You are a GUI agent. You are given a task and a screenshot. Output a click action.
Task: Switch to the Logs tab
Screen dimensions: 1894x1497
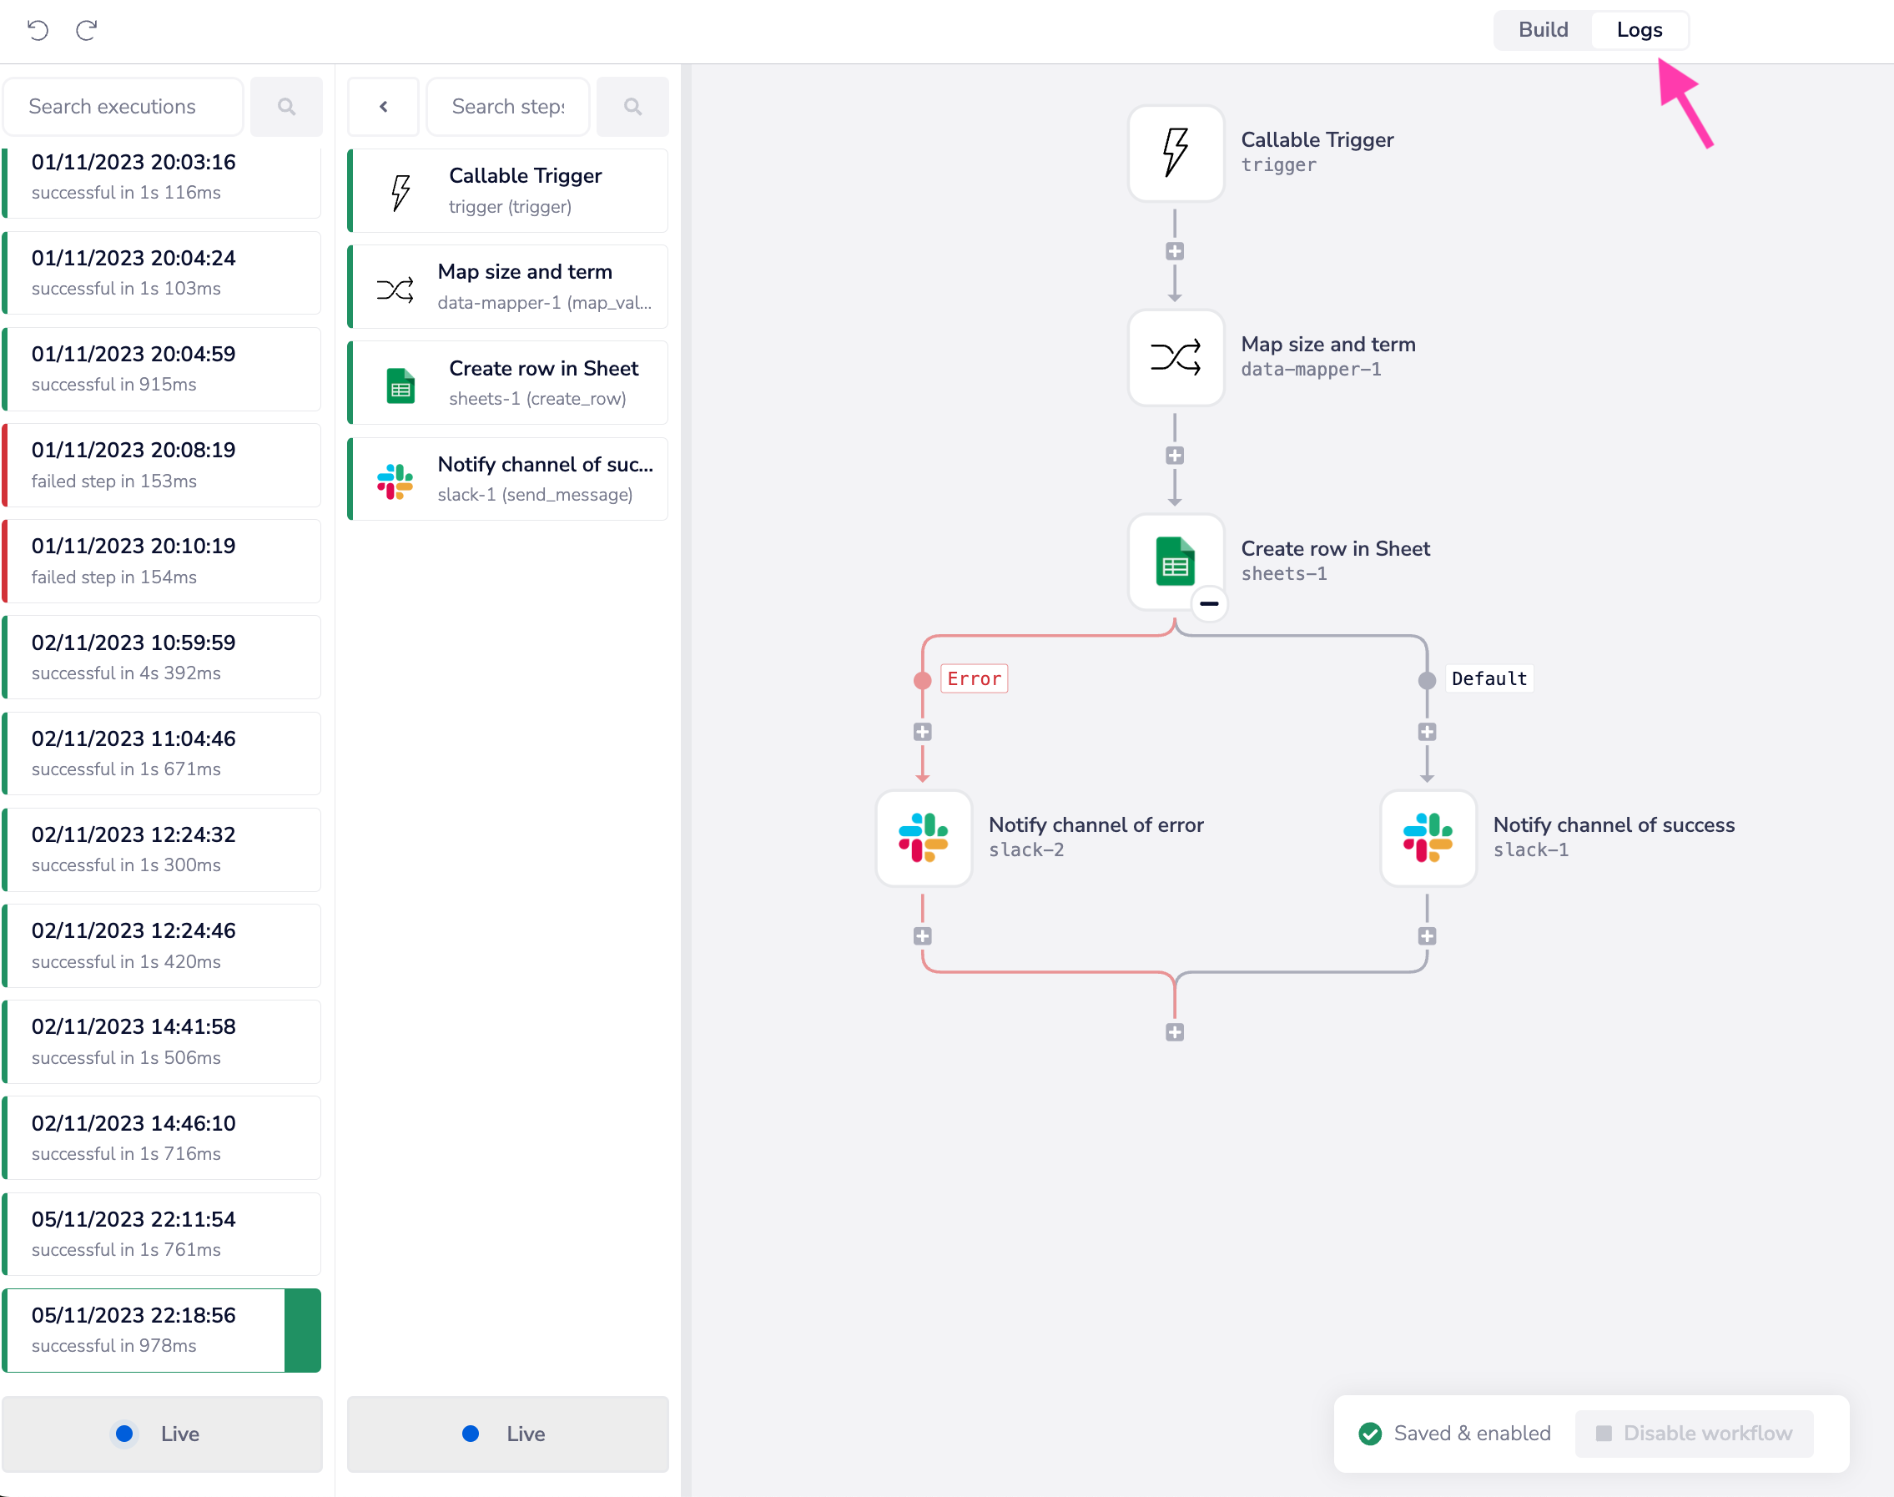tap(1639, 30)
